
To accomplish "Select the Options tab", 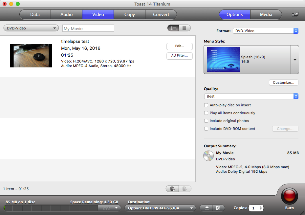I will click(235, 14).
